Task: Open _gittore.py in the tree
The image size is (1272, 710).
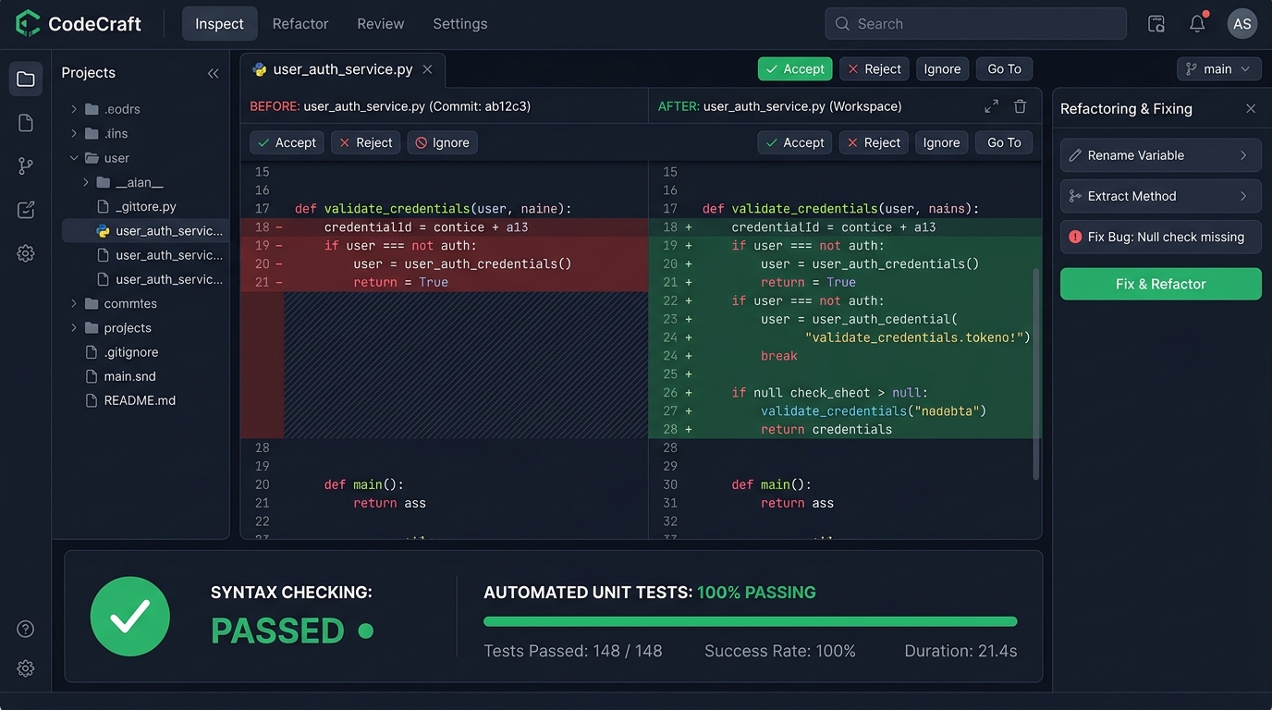Action: click(x=138, y=207)
